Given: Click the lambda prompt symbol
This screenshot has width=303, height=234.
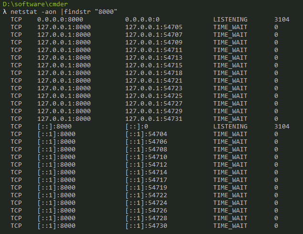Looking at the screenshot, I should pyautogui.click(x=5, y=12).
